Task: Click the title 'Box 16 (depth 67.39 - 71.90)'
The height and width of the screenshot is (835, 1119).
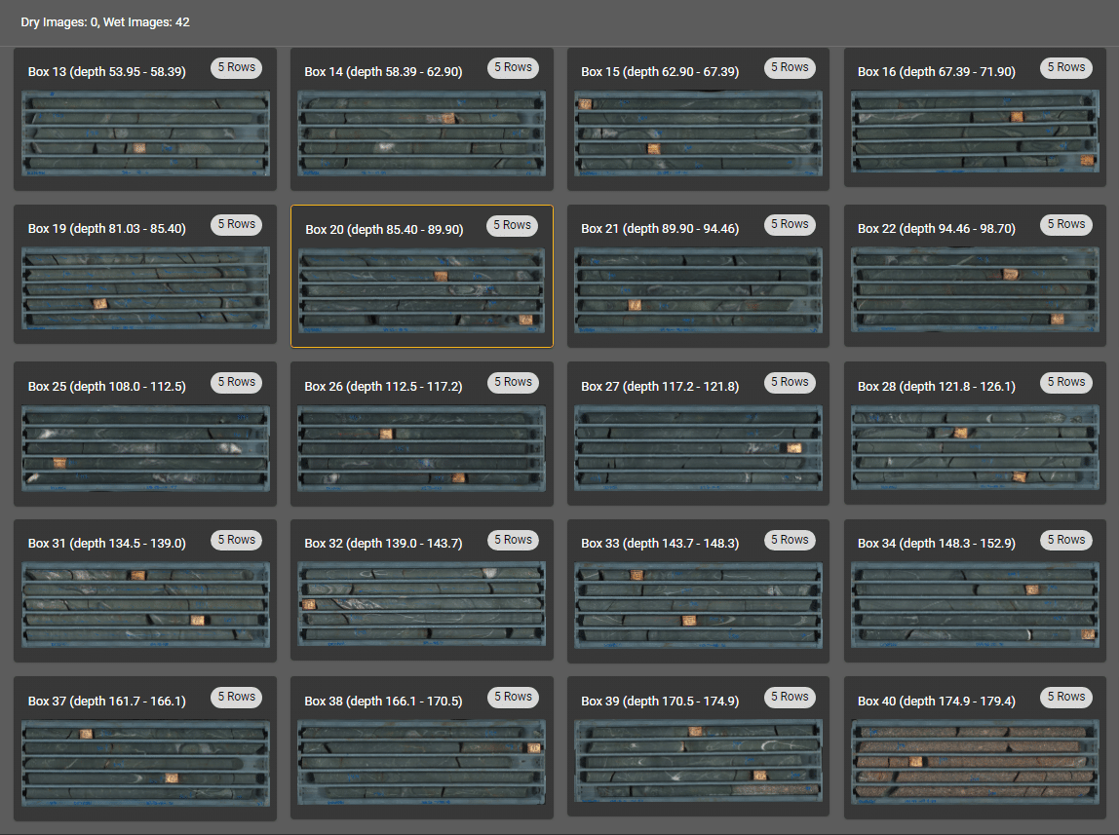Action: pyautogui.click(x=937, y=71)
